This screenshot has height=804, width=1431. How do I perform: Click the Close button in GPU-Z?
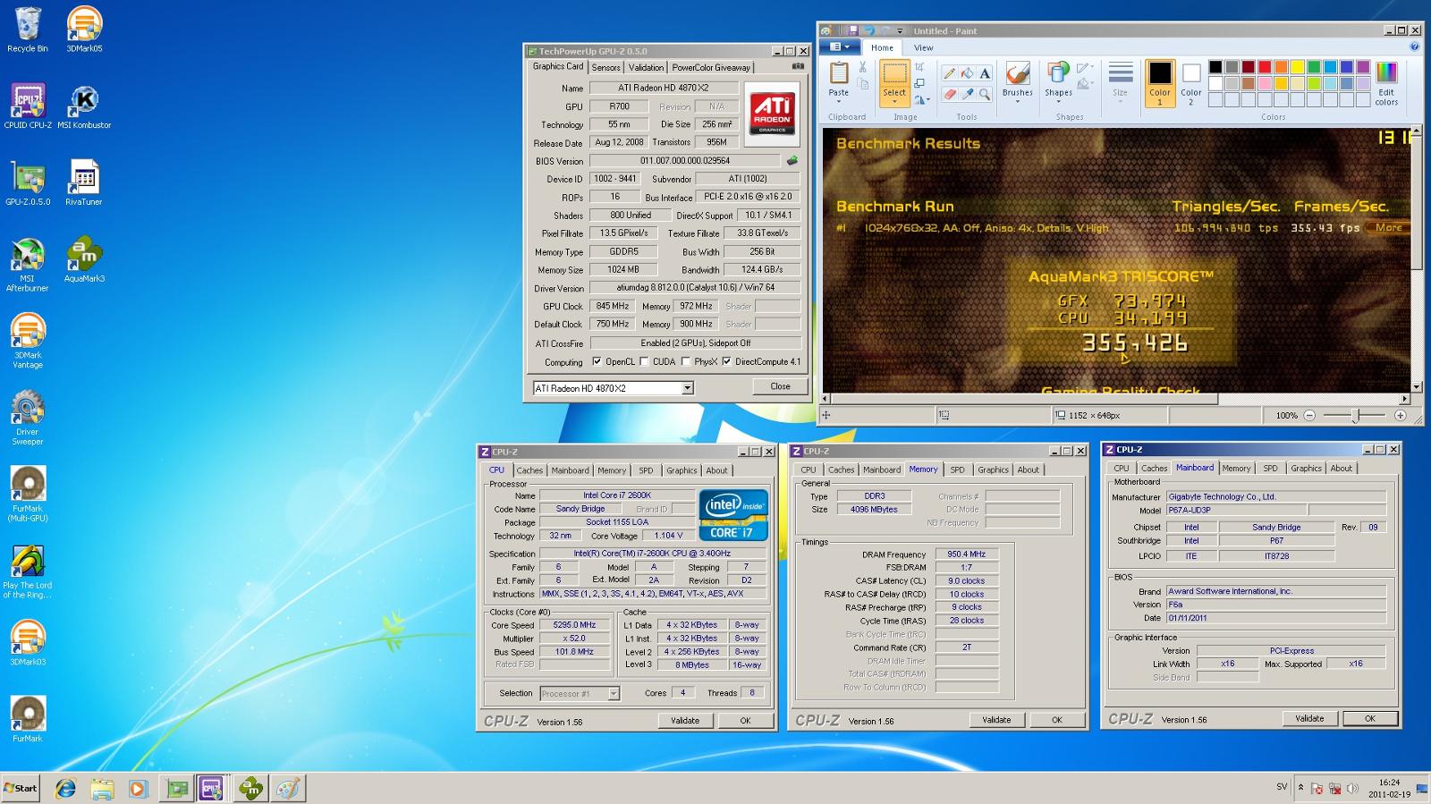point(780,386)
